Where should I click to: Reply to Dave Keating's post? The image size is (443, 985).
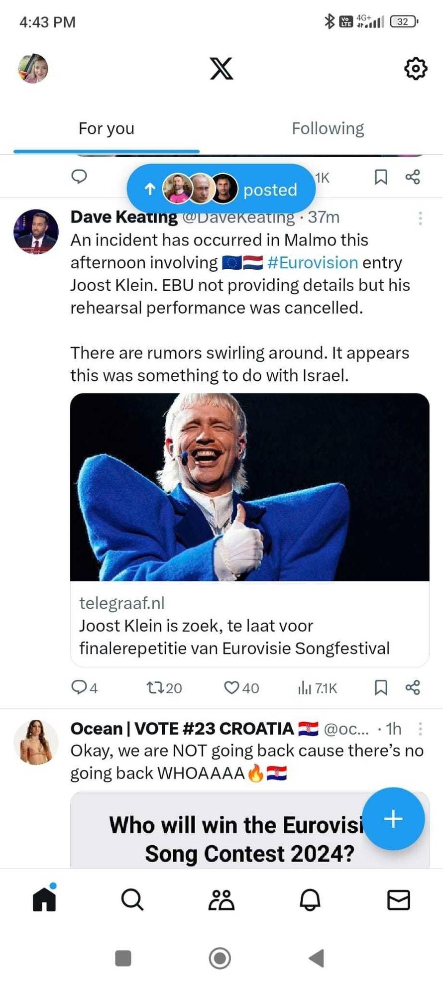pyautogui.click(x=79, y=687)
